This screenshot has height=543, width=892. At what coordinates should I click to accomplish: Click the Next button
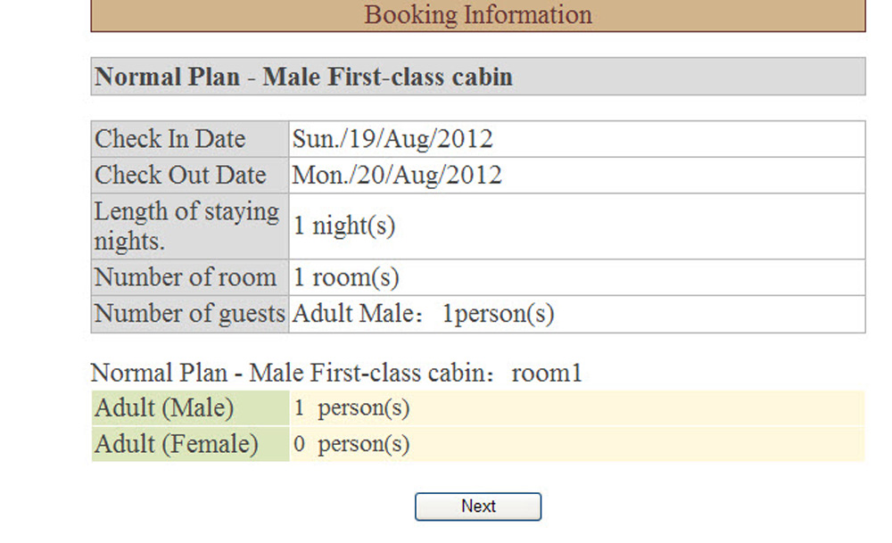click(x=478, y=506)
